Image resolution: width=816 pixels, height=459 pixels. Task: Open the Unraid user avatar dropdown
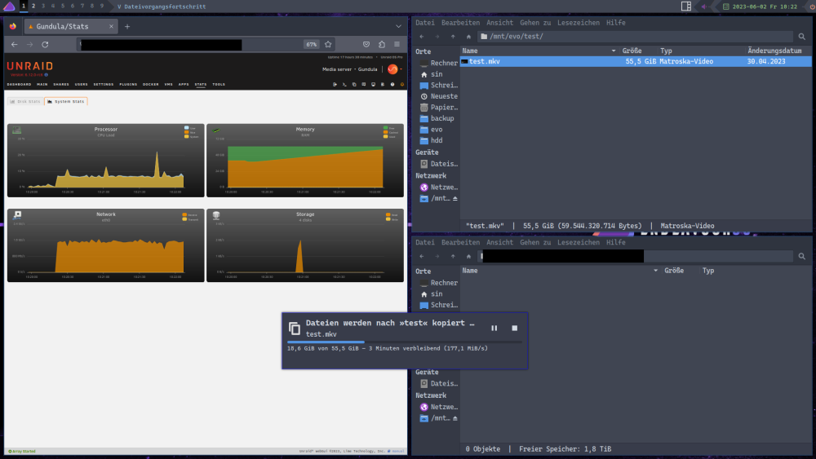[394, 69]
